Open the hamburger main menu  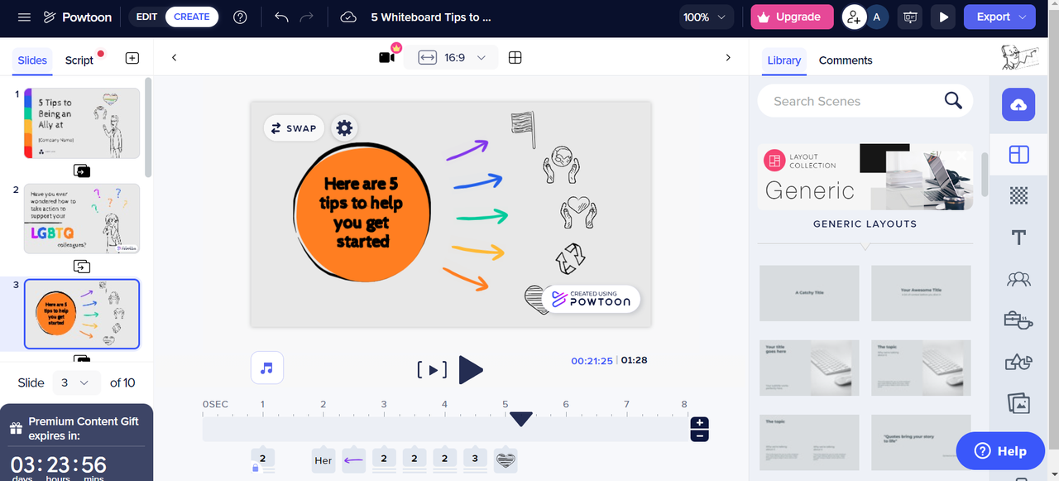click(24, 17)
